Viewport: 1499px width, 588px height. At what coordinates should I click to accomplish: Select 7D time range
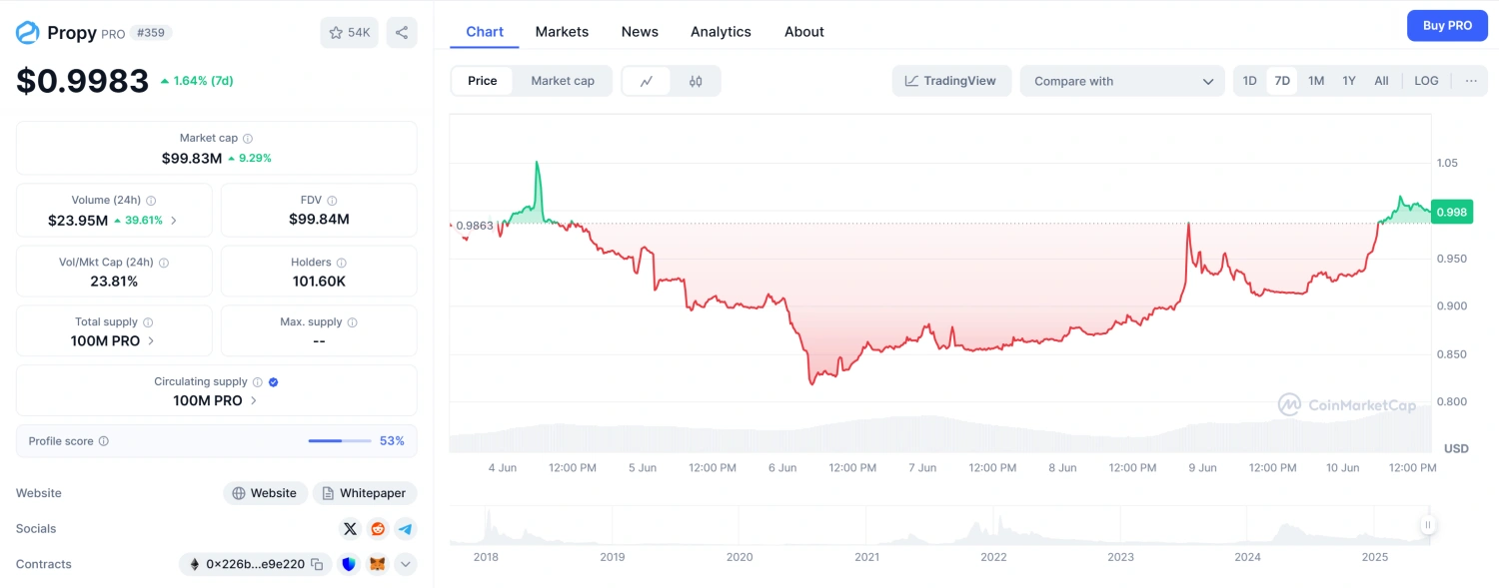[1282, 81]
